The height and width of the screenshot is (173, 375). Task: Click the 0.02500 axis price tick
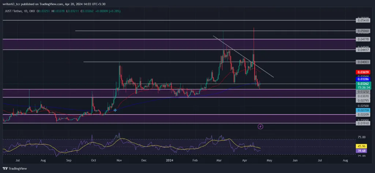(x=363, y=106)
